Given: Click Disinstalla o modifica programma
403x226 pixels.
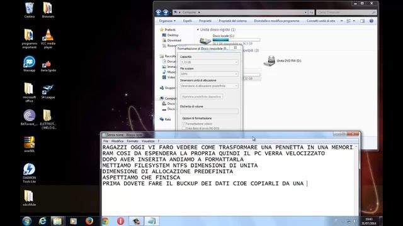Looking at the screenshot, I should coord(276,21).
